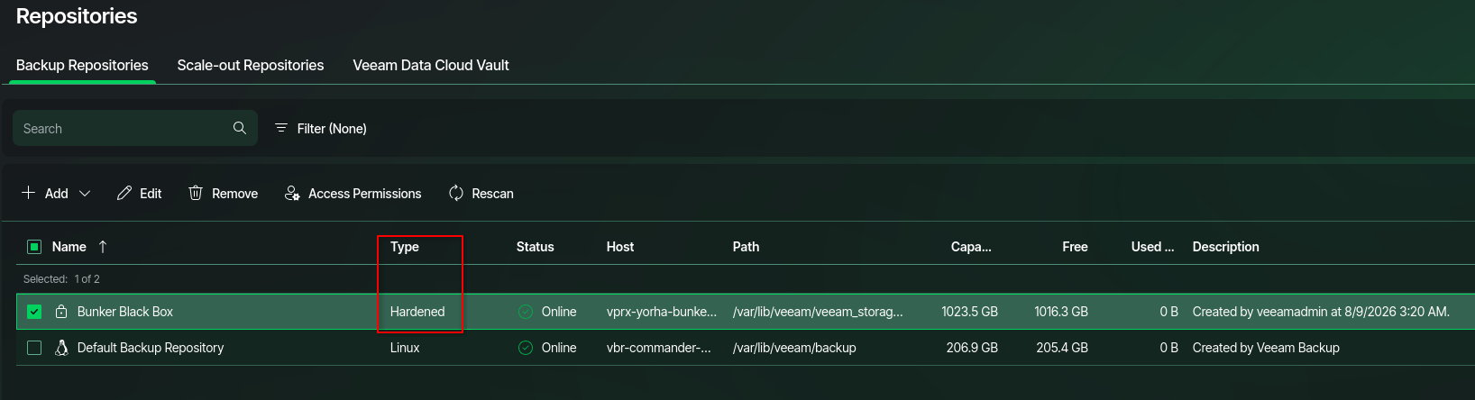
Task: Sort by the Capa... column header
Action: click(x=971, y=247)
